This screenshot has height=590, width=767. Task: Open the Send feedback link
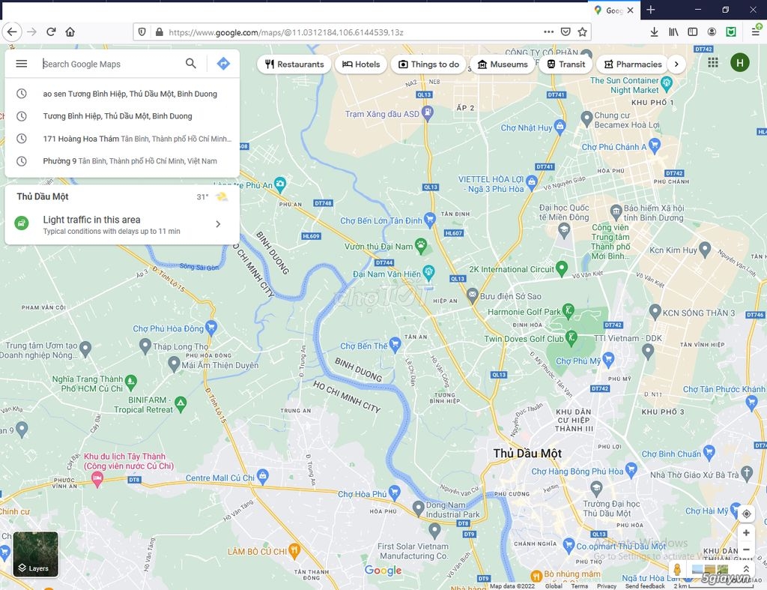(x=645, y=586)
